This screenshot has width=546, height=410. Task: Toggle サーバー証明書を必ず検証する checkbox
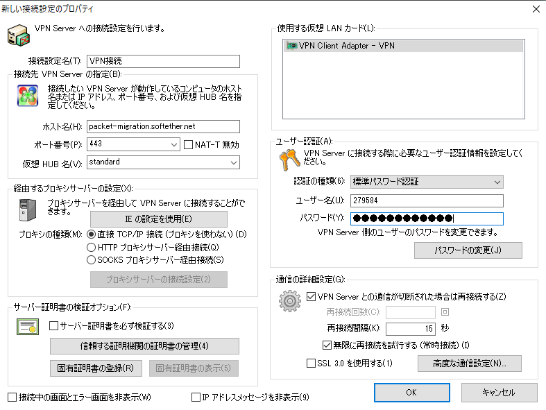tap(55, 325)
